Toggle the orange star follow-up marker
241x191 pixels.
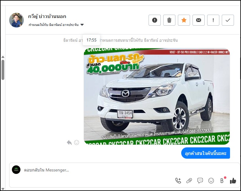(x=184, y=20)
